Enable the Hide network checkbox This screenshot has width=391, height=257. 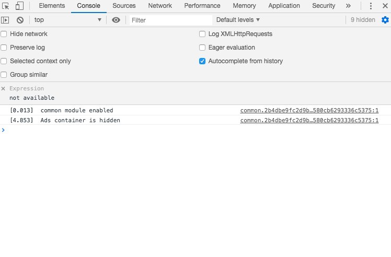click(x=4, y=34)
